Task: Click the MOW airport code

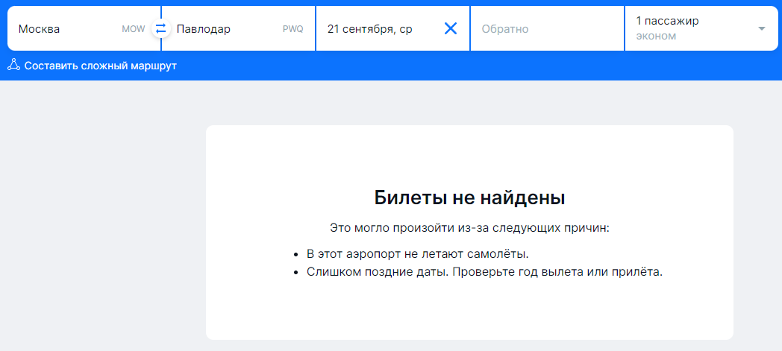Action: [133, 29]
